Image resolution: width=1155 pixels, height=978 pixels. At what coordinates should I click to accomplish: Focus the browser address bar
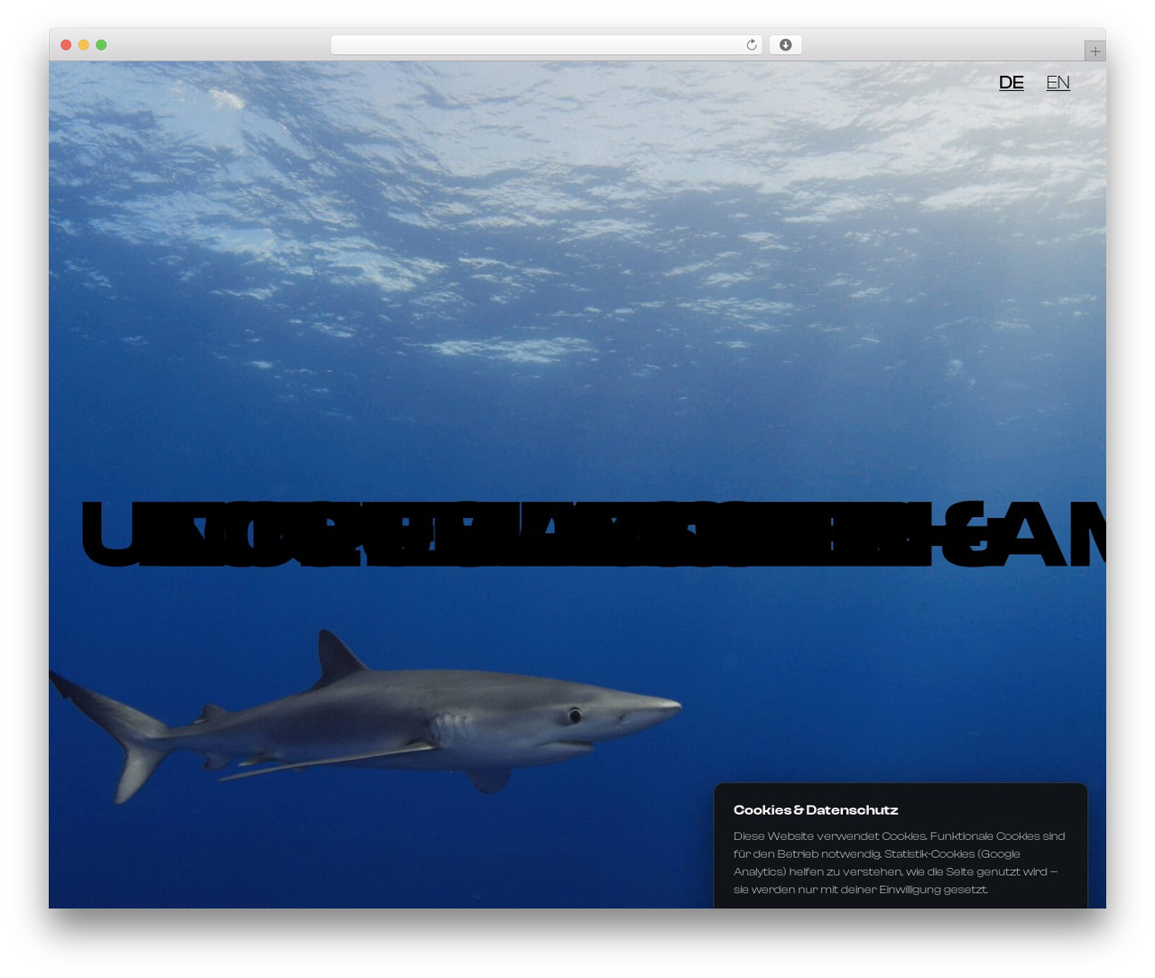point(546,45)
